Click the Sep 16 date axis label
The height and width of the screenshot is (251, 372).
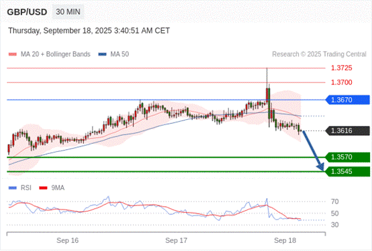67,240
